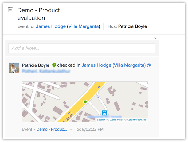Image resolution: width=188 pixels, height=142 pixels.
Task: Click the blue bus stop icon
Action: pos(104,113)
